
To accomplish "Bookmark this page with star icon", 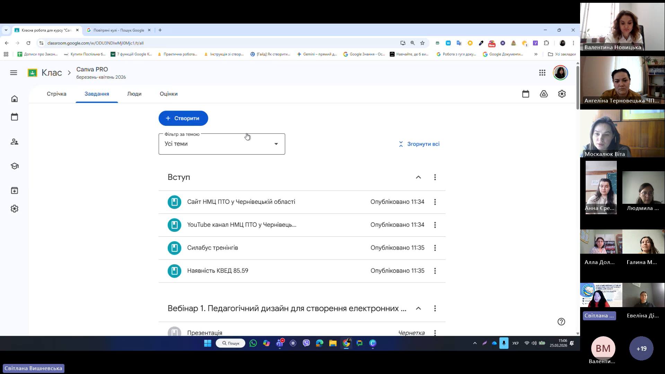I will click(422, 43).
